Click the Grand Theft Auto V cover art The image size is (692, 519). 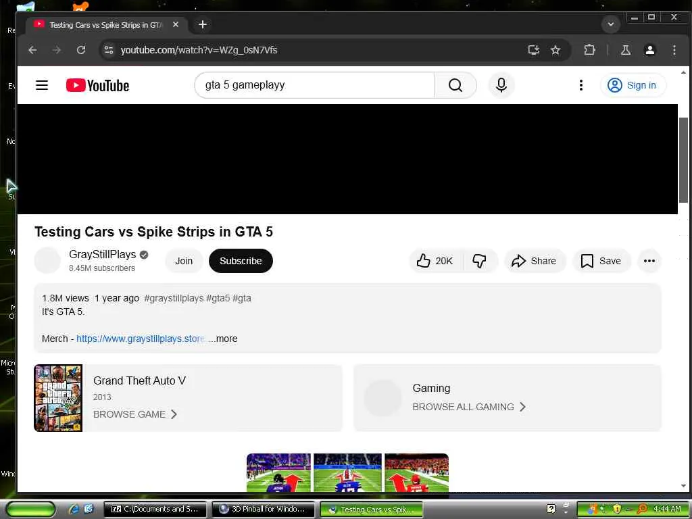58,398
